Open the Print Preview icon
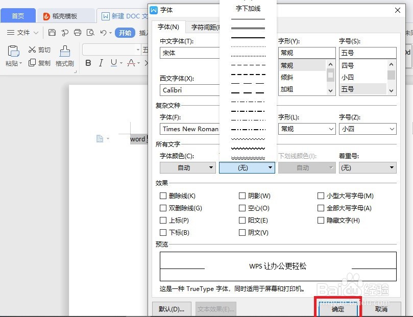Screen dimensions: 413x317 (90, 32)
